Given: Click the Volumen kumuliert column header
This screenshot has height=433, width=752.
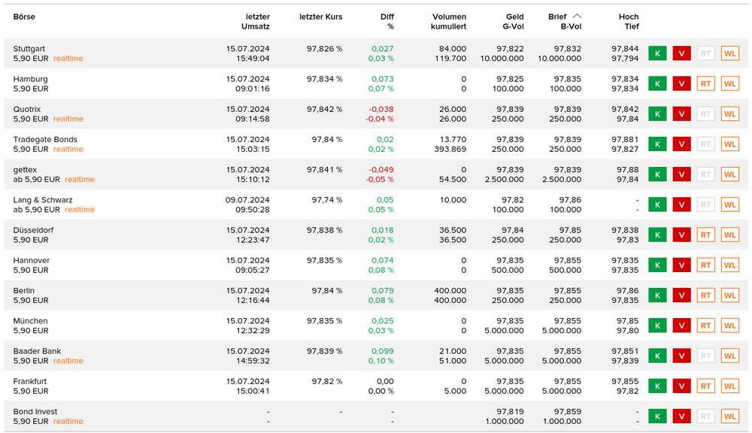Looking at the screenshot, I should (x=449, y=21).
